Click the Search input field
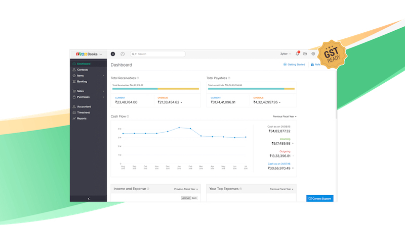405x227 pixels. click(x=158, y=54)
